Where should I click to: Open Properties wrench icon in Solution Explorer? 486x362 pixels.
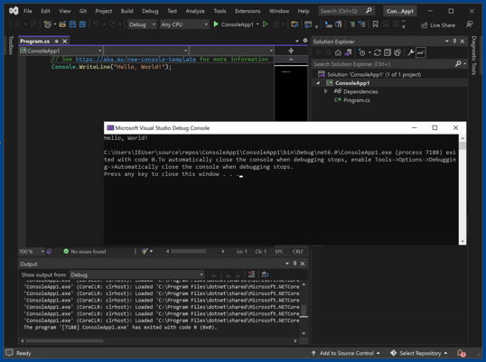pyautogui.click(x=411, y=52)
